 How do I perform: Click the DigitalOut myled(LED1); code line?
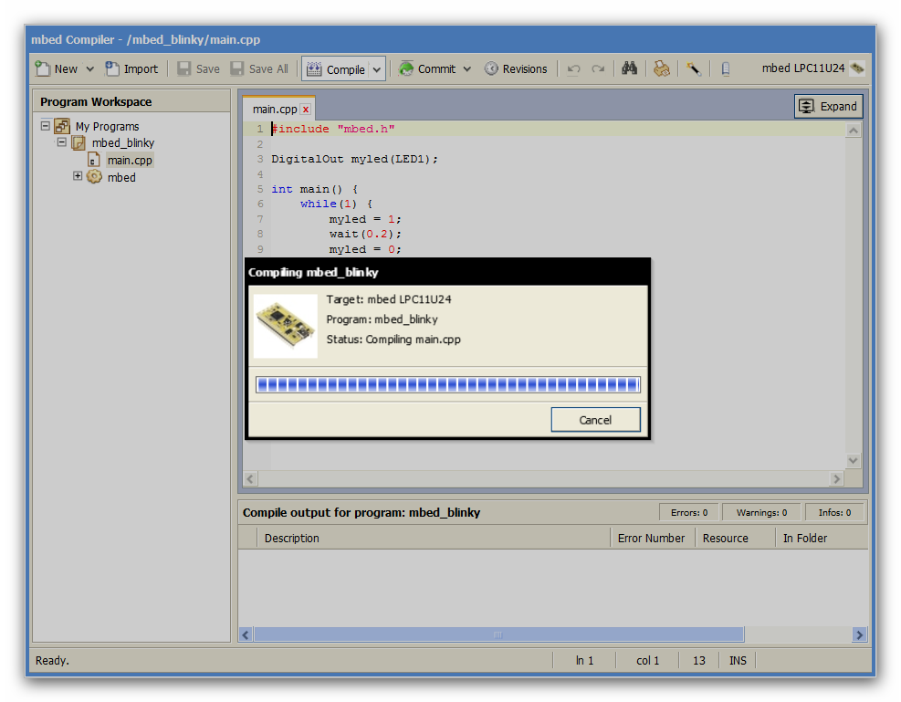(354, 159)
